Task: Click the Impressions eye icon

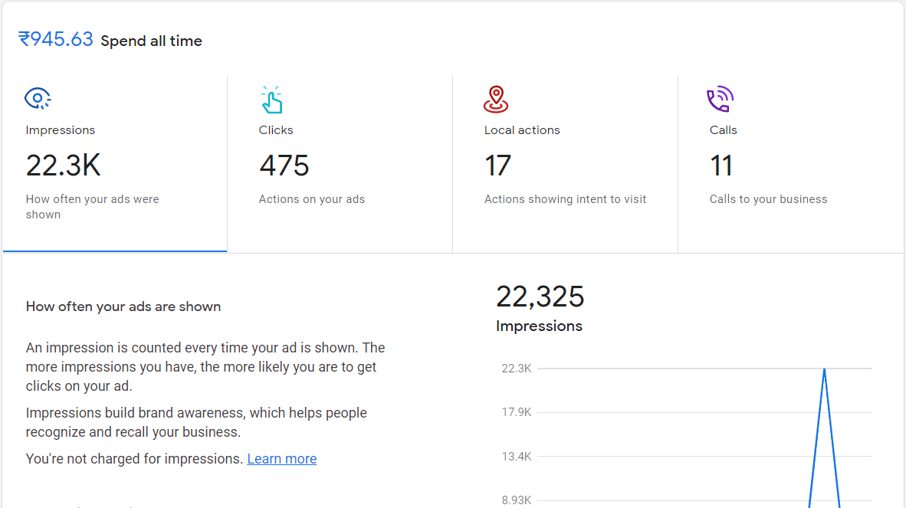Action: (x=38, y=99)
